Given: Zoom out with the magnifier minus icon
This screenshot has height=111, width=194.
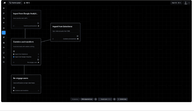Looking at the screenshot, I should tap(96, 99).
